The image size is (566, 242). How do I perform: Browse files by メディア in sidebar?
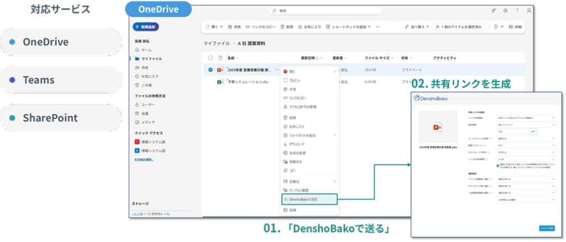click(144, 122)
